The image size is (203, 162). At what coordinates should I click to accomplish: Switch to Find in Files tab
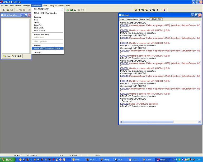click(144, 19)
